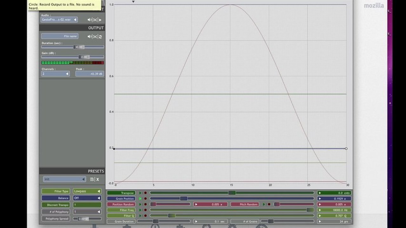This screenshot has height=228, width=406.
Task: Click the mozilla text in background window
Action: 374,6
